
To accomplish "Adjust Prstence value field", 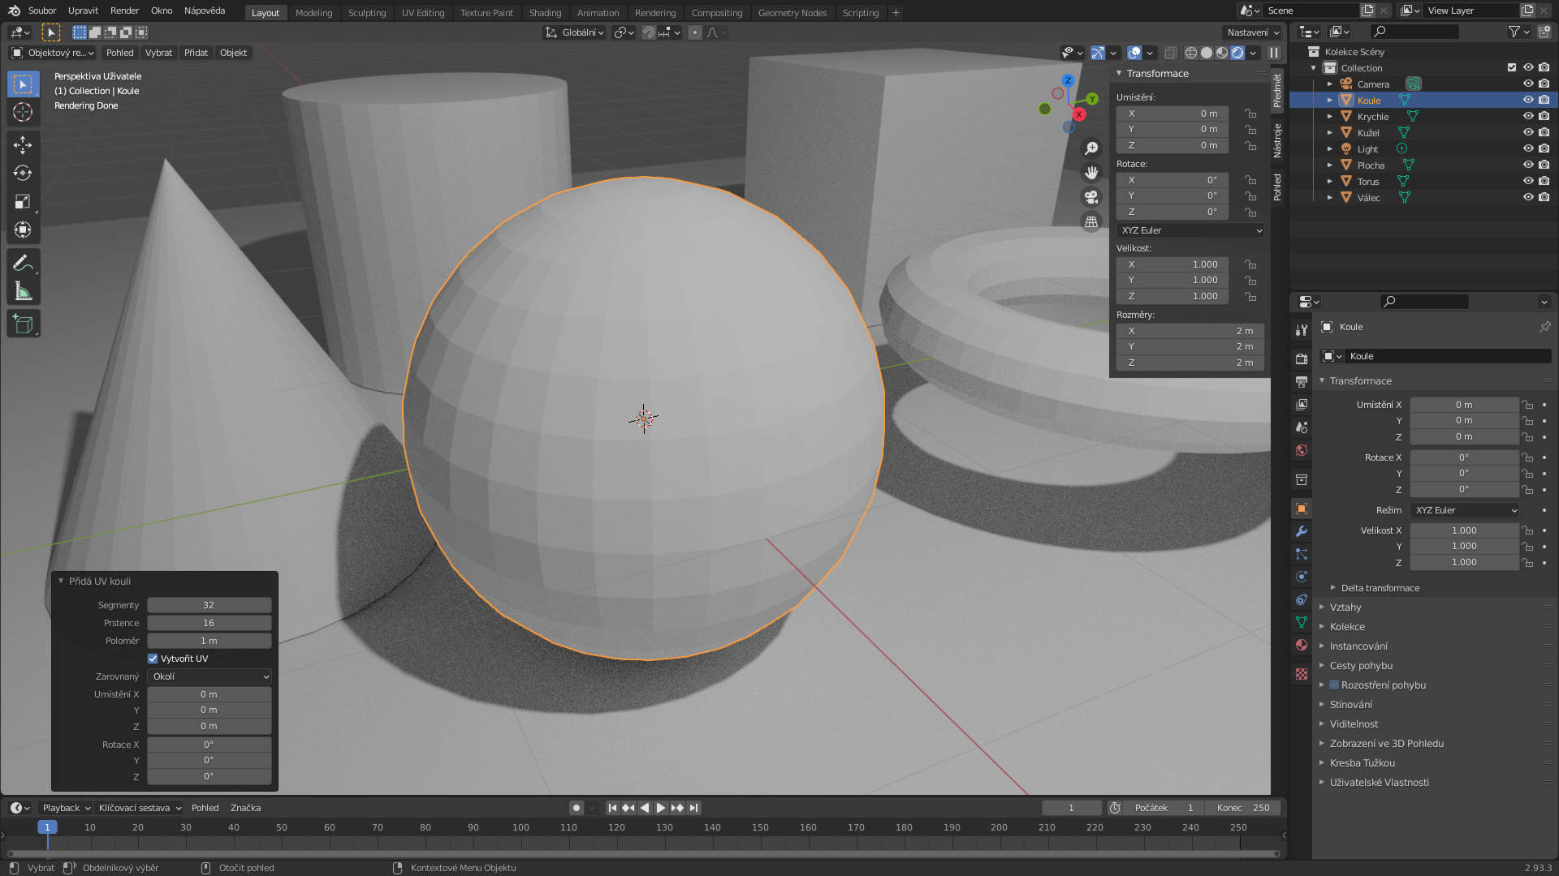I will (209, 623).
